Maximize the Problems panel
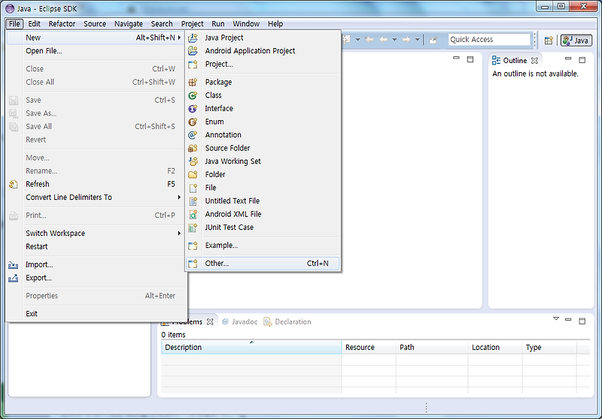The image size is (602, 419). point(582,321)
